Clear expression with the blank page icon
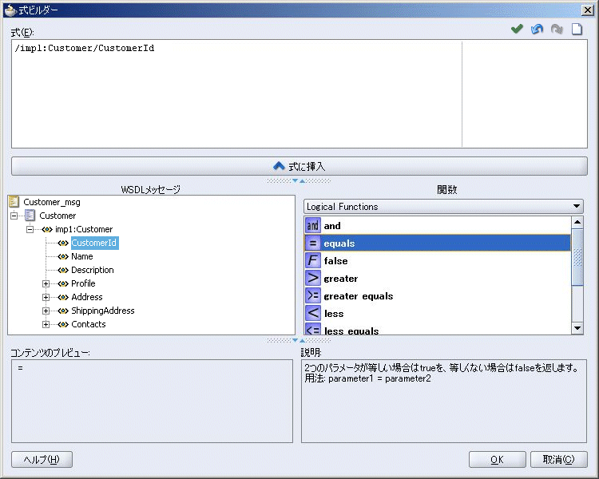This screenshot has width=599, height=479. [577, 29]
